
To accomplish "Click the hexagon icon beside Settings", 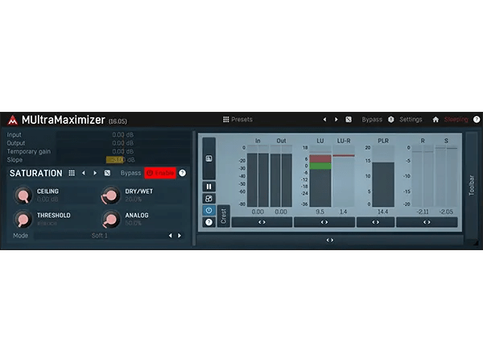I will [x=391, y=119].
